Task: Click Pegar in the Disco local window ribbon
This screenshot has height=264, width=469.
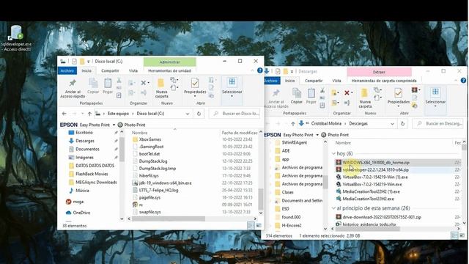Action: click(x=108, y=87)
